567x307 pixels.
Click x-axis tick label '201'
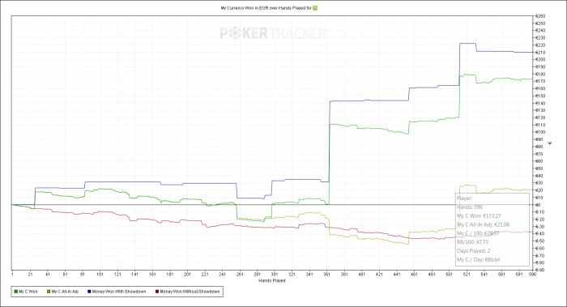187,275
